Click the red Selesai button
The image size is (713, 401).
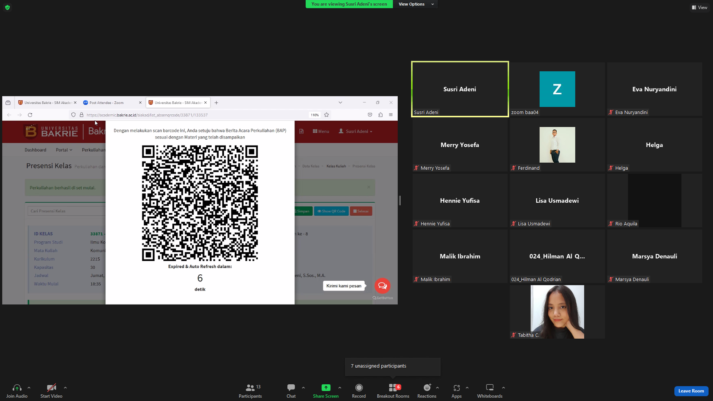point(361,211)
